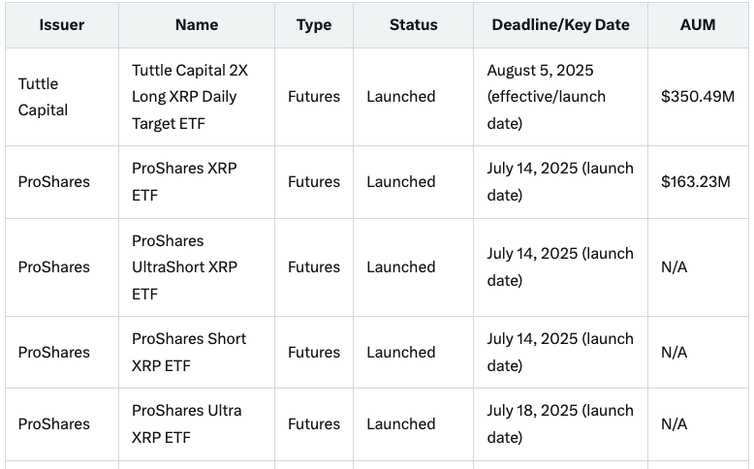Click the AUM column header
Image resolution: width=754 pixels, height=469 pixels.
tap(698, 24)
